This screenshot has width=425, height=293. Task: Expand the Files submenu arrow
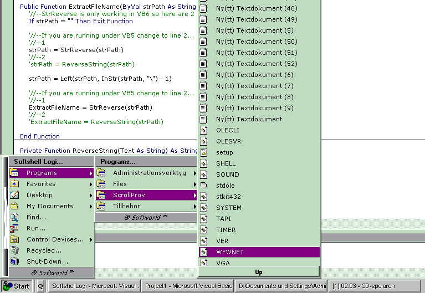[194, 184]
